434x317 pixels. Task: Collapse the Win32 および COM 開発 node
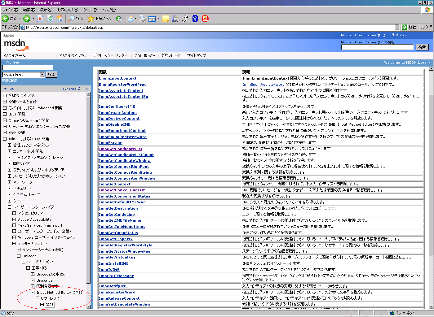pyautogui.click(x=5, y=139)
